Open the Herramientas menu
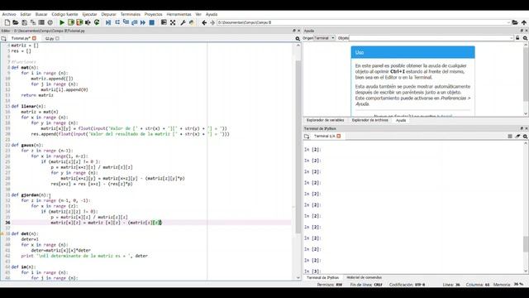The width and height of the screenshot is (529, 298). (x=179, y=14)
